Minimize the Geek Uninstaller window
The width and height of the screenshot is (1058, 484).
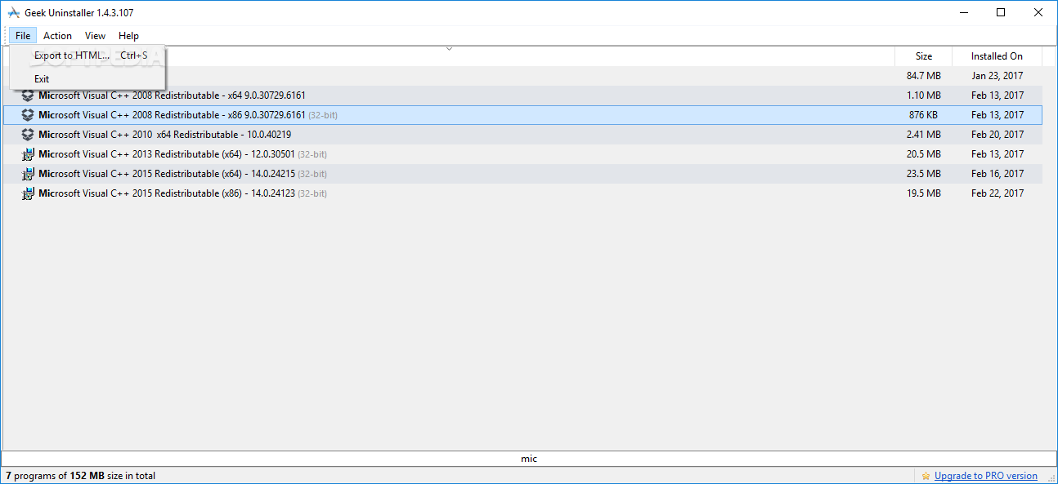point(963,12)
